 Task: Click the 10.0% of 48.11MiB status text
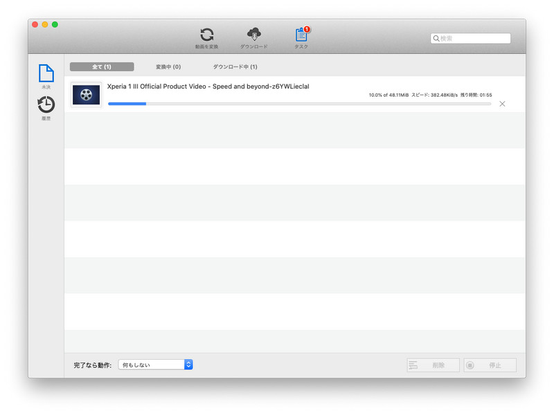click(388, 95)
